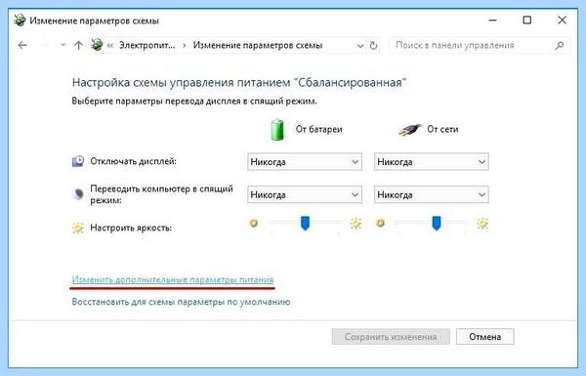Click the search magnifier icon
The height and width of the screenshot is (376, 586).
[560, 46]
